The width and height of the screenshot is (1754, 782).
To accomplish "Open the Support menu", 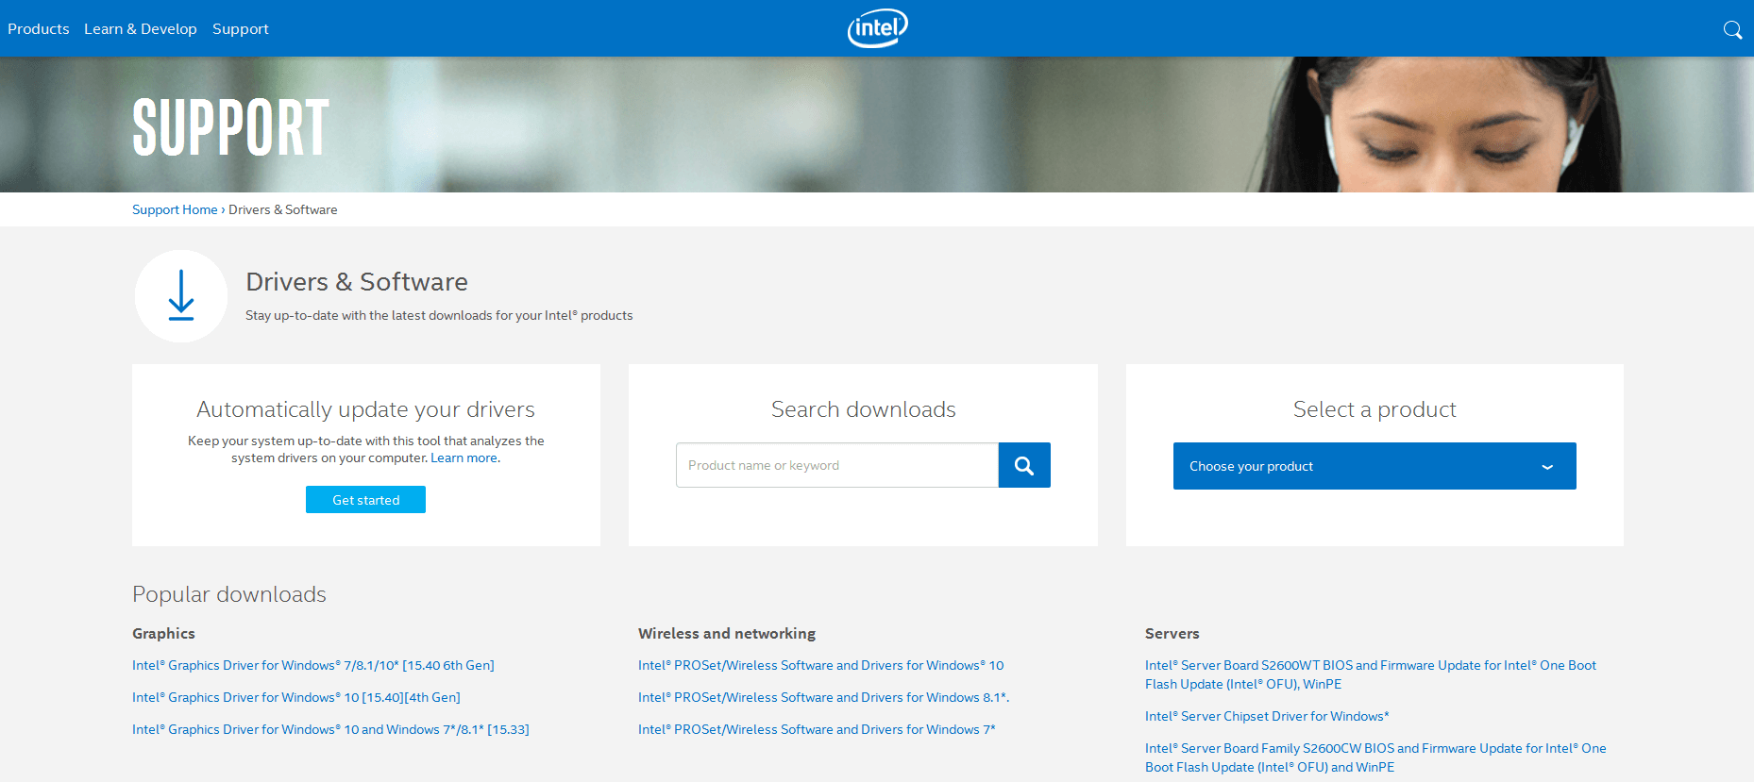I will coord(241,29).
